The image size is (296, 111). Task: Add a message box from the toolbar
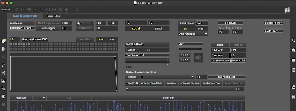[x=23, y=10]
